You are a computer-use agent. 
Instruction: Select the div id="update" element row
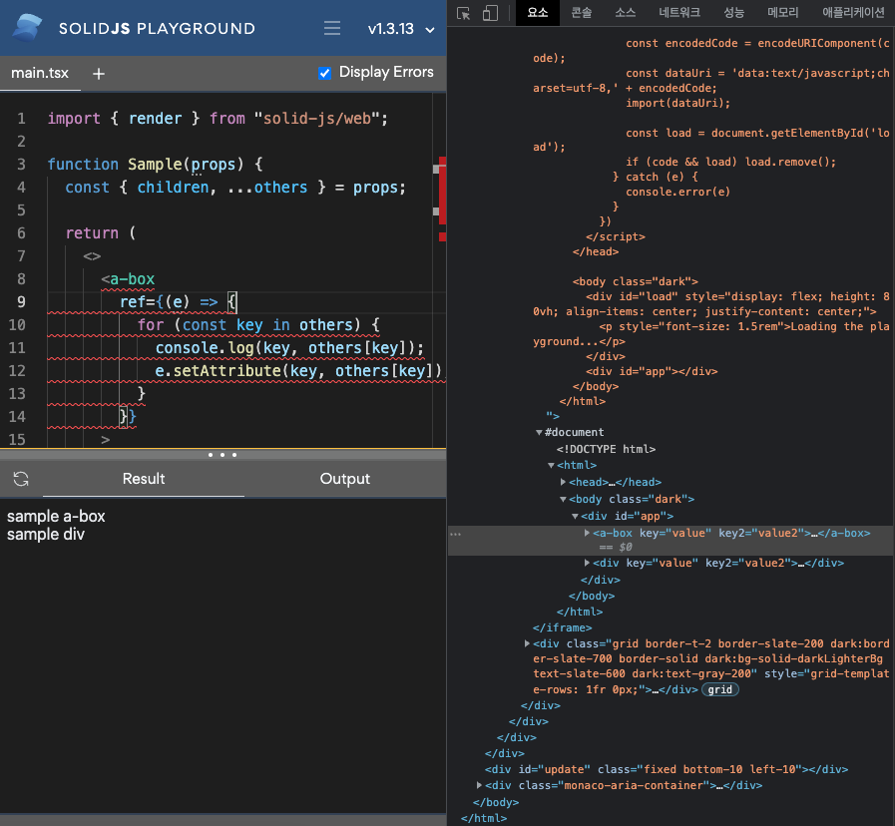pos(667,769)
